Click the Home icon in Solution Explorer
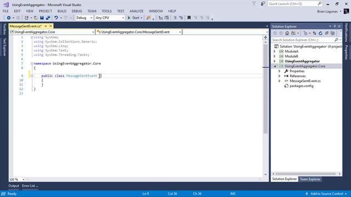 click(287, 33)
